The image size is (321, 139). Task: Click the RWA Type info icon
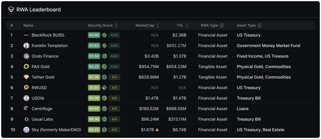pyautogui.click(x=222, y=25)
